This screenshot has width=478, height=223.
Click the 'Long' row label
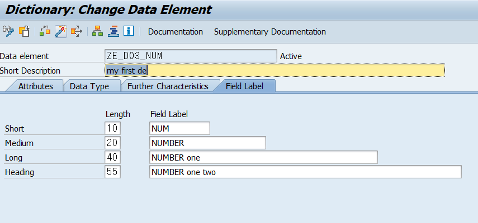coord(13,158)
